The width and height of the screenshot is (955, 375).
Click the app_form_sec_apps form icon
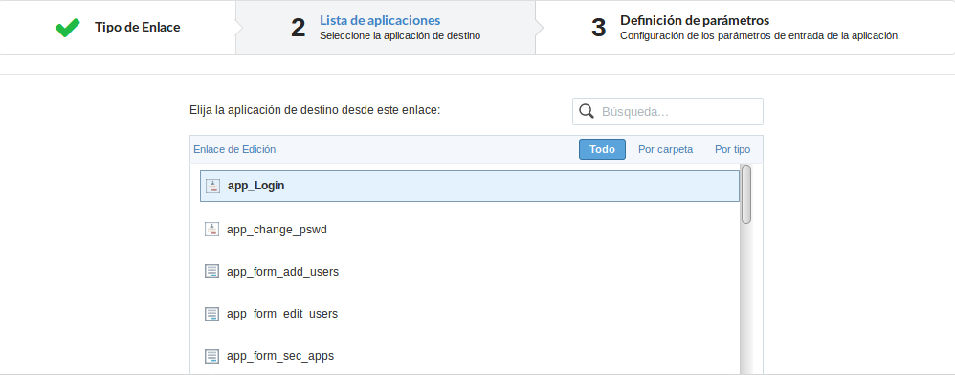(x=211, y=356)
